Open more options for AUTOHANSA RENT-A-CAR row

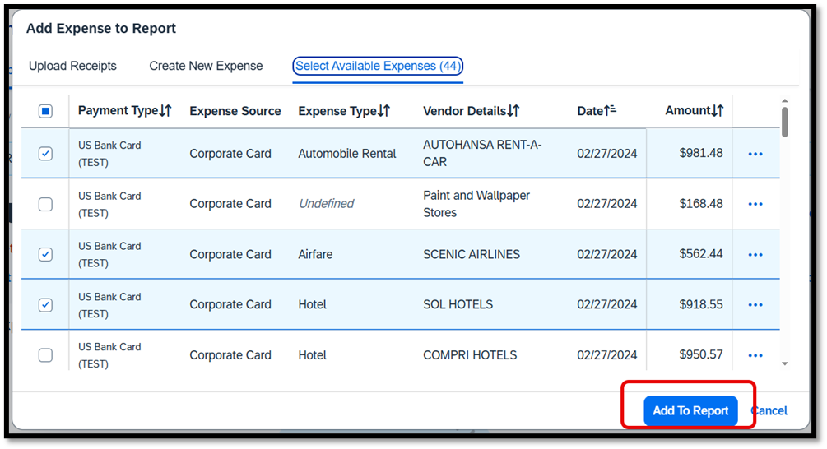click(755, 154)
